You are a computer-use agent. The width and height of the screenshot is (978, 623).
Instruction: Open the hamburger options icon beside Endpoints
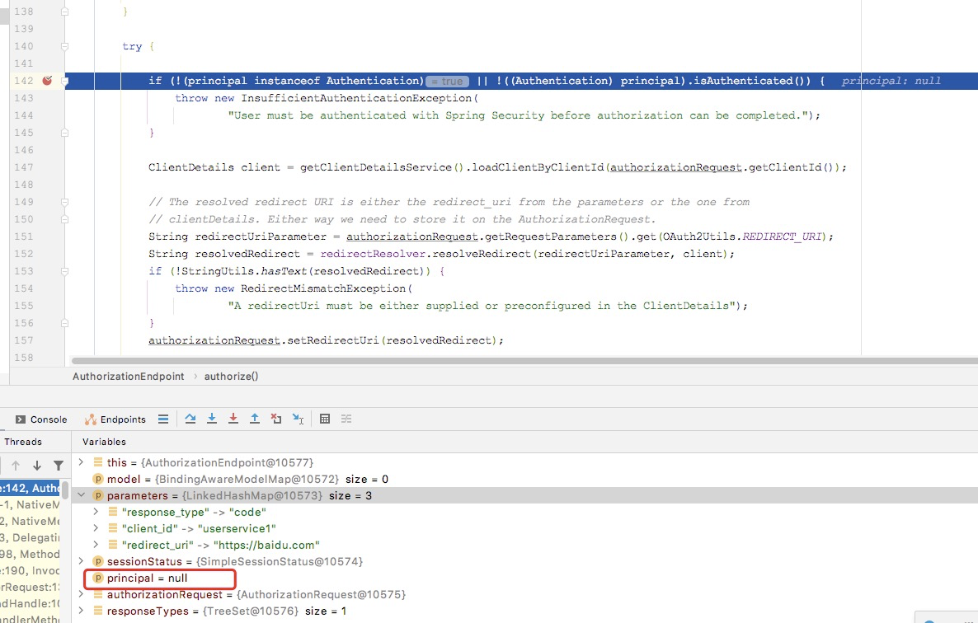coord(163,419)
